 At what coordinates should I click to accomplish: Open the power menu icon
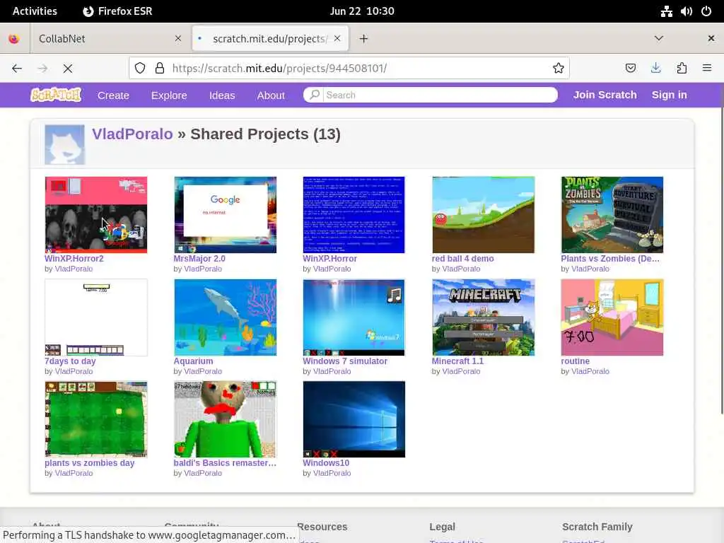point(706,11)
